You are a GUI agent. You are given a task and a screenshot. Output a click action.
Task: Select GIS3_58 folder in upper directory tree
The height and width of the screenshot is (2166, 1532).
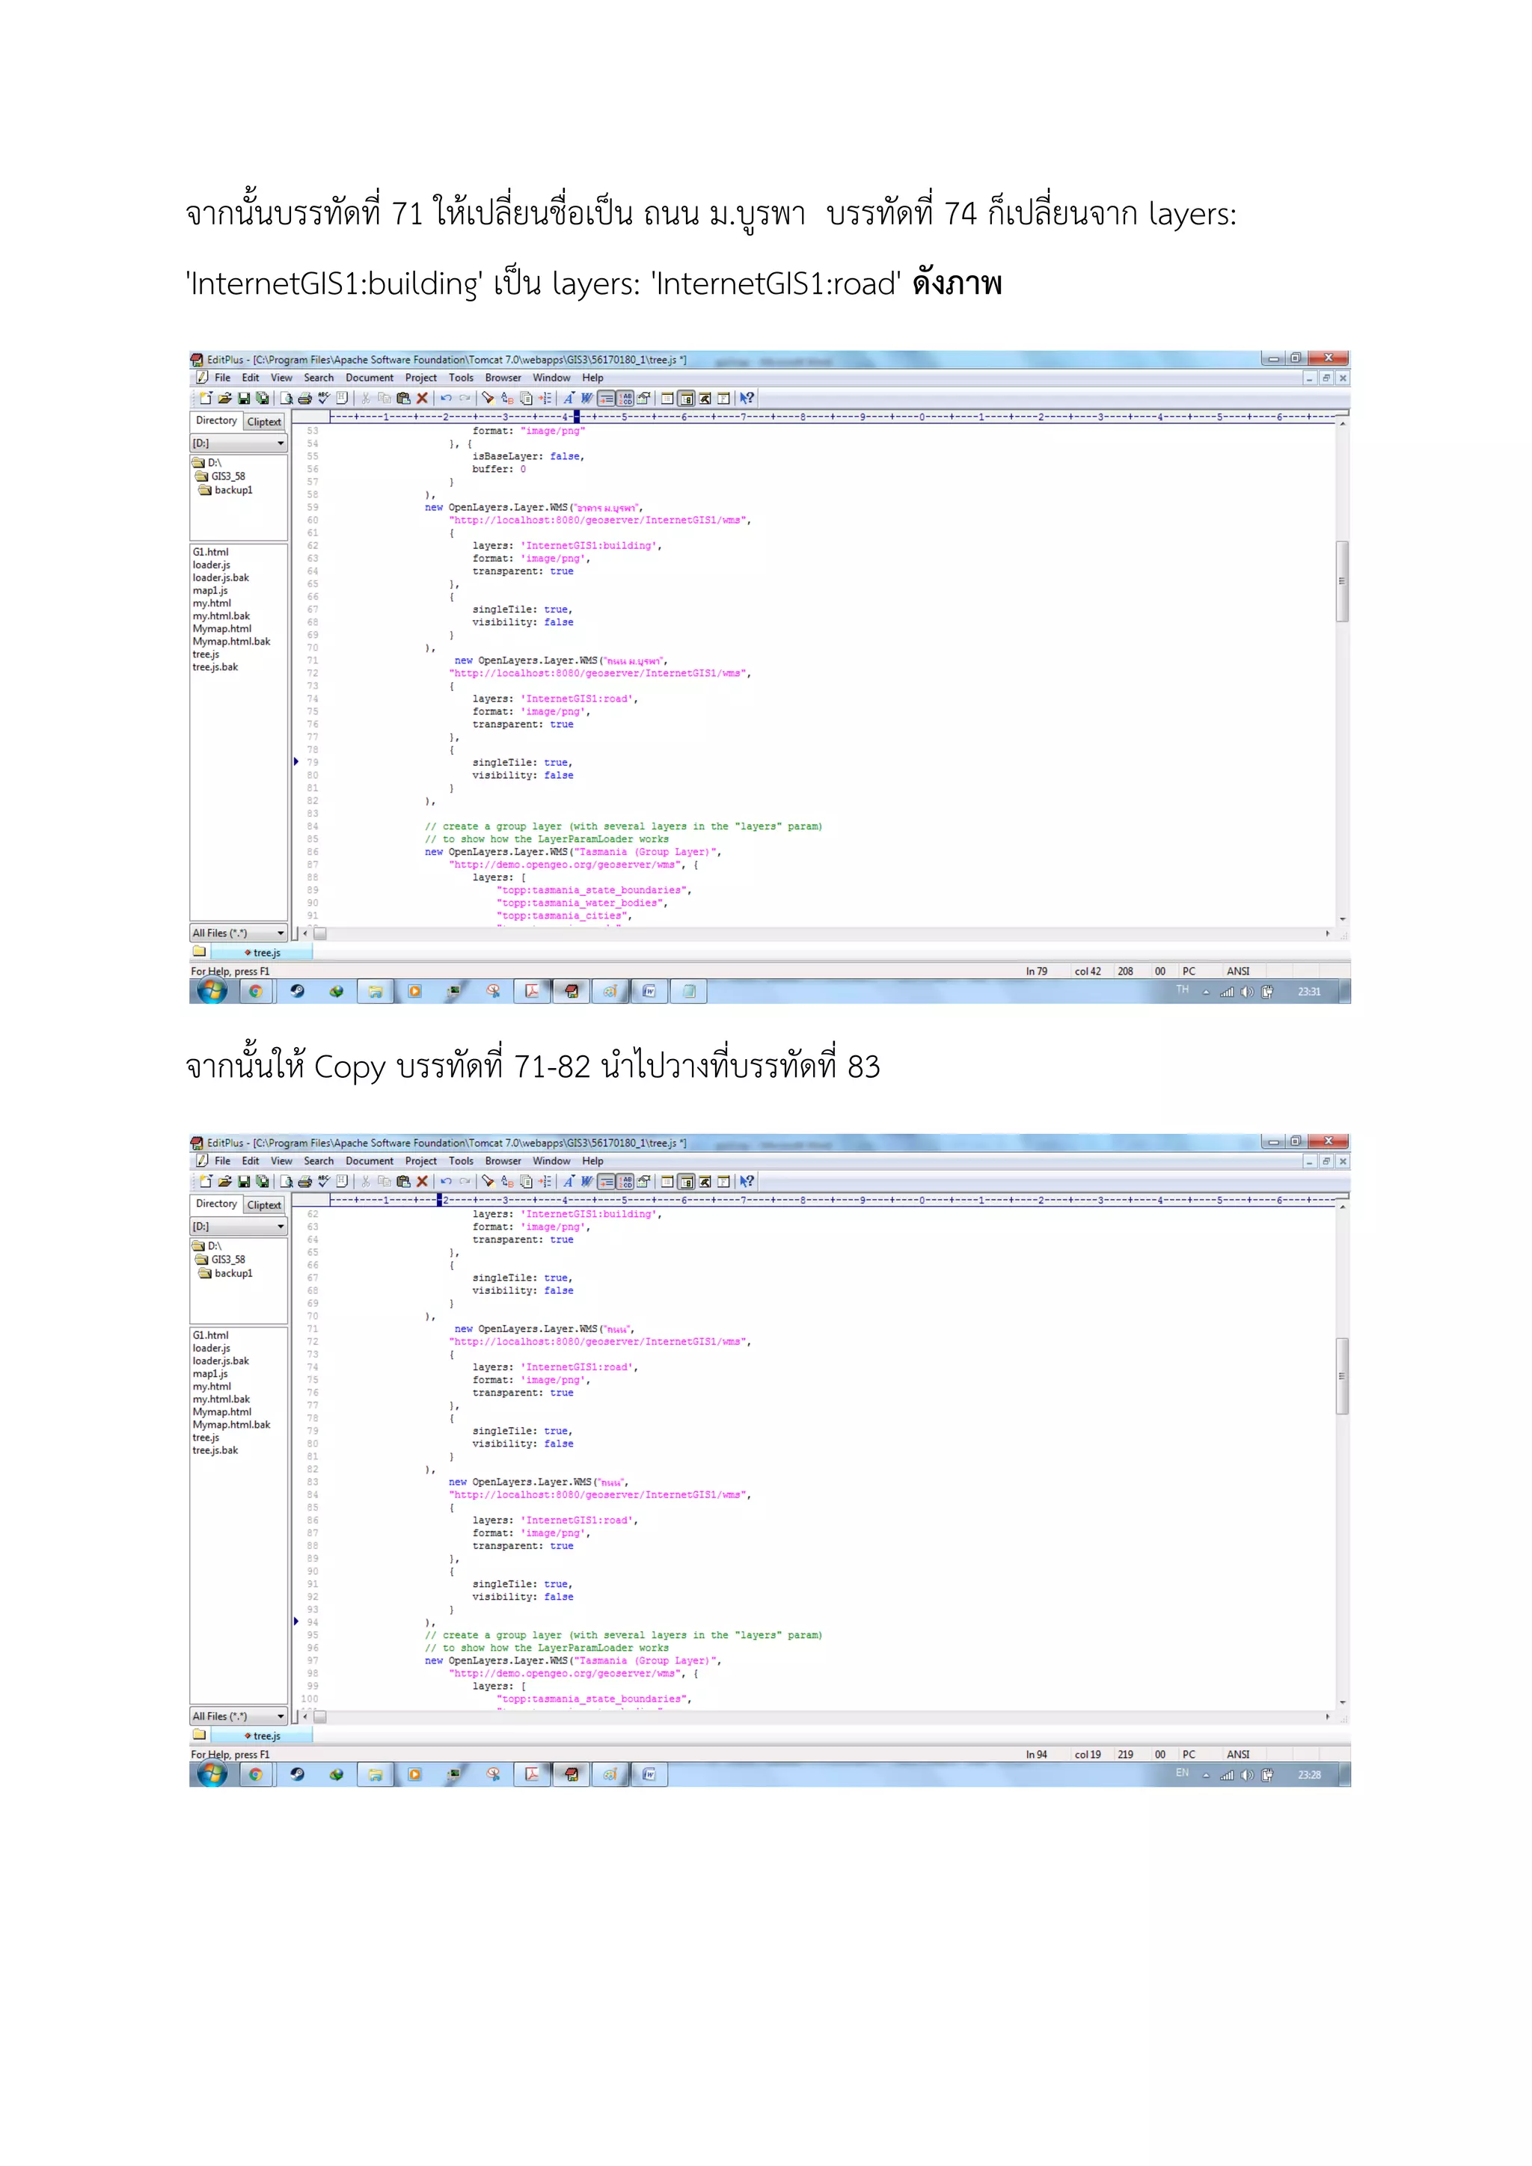pos(227,476)
